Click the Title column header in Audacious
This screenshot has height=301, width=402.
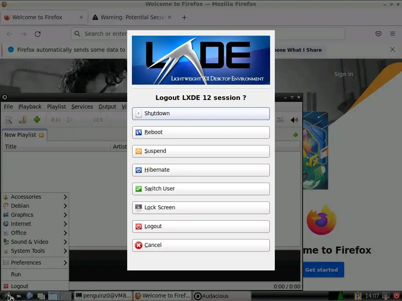(x=57, y=147)
